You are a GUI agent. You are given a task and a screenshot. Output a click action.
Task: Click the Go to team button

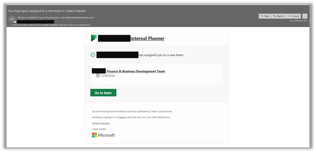(x=103, y=93)
